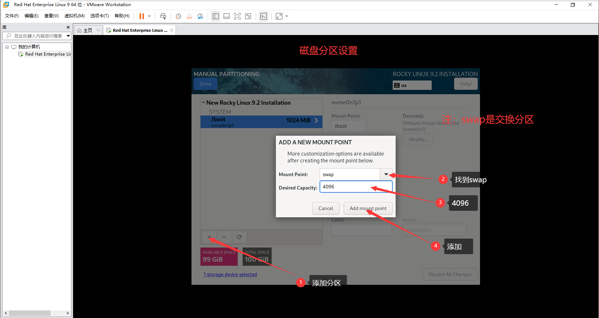Collapse the New Rocky Linux 9.2 Installation group
Screen dimensions: 599x318
203,103
